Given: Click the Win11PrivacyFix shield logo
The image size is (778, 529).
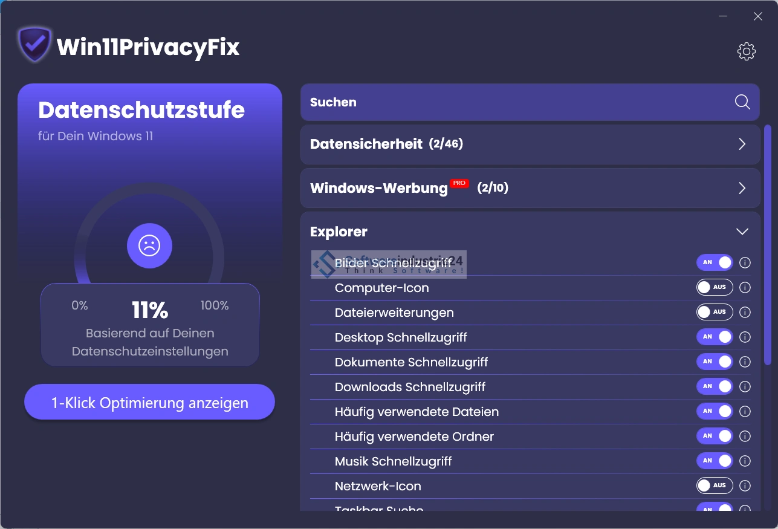Looking at the screenshot, I should point(34,44).
